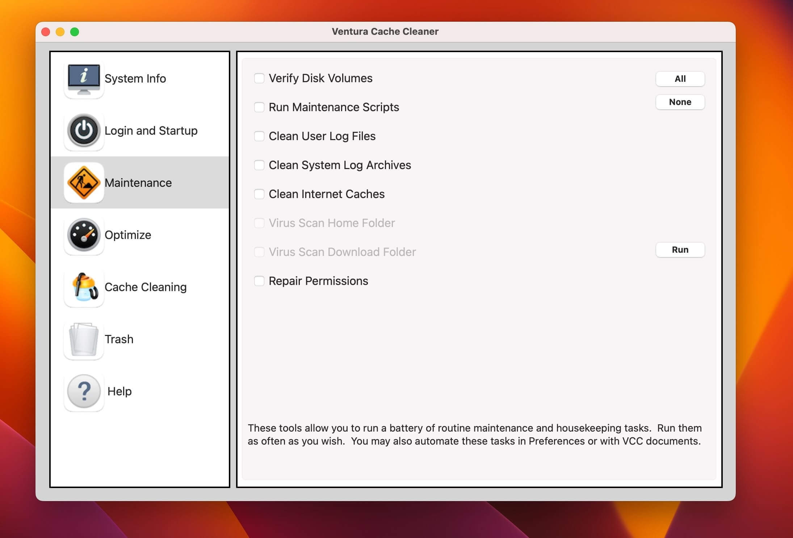This screenshot has height=538, width=793.
Task: Click the Login and Startup power icon
Action: [84, 131]
